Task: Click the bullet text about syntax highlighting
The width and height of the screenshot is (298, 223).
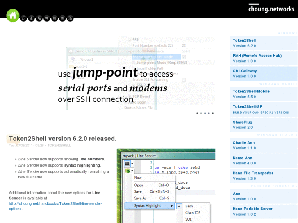Action: tap(59, 165)
